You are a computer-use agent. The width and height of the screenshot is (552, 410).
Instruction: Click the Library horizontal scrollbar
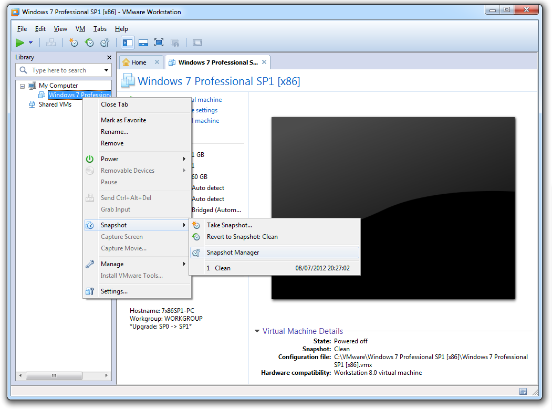pyautogui.click(x=64, y=375)
